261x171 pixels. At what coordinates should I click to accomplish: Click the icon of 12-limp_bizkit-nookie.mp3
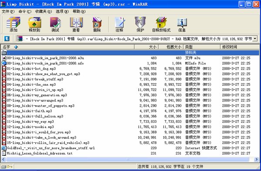coord(4,127)
